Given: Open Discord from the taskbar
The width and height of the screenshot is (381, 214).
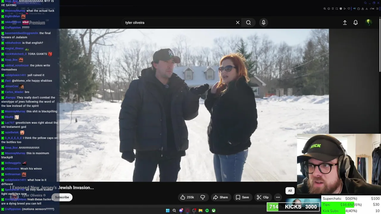Looking at the screenshot, I should coord(181,210).
